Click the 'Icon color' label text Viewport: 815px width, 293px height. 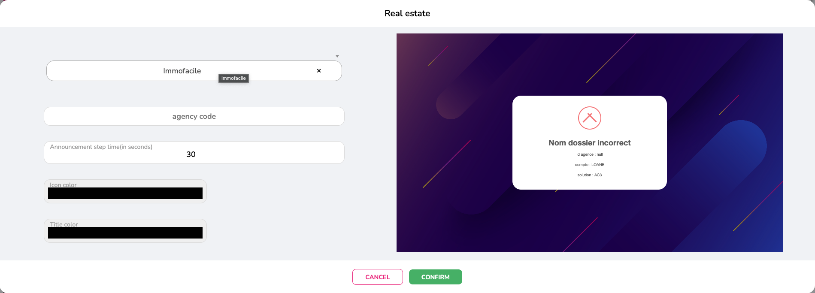click(63, 185)
